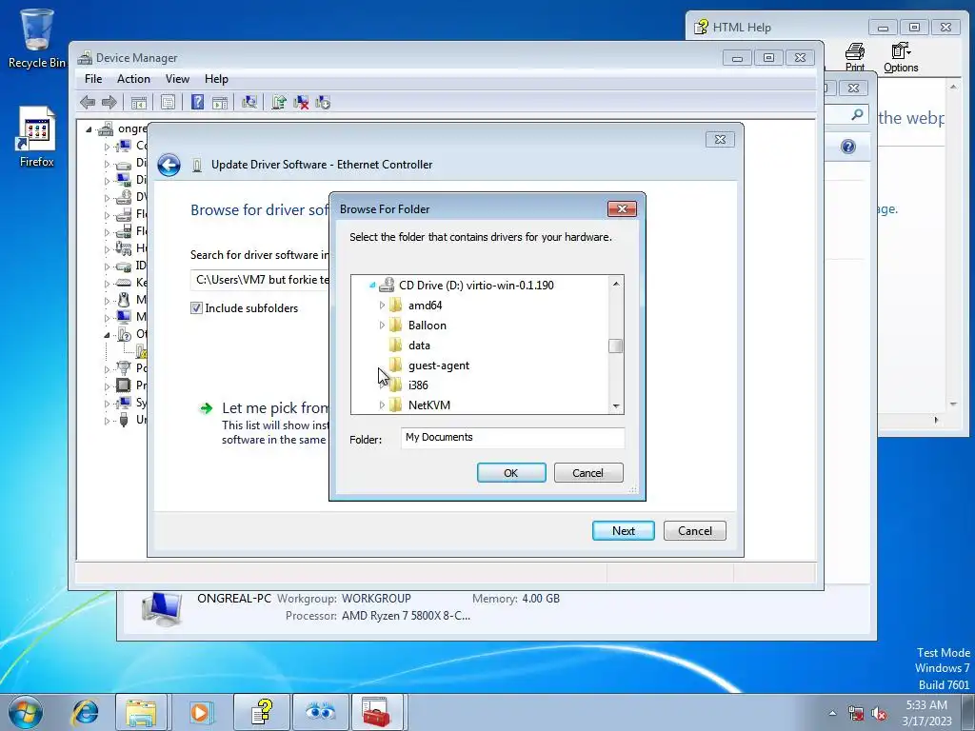Open the File menu in Device Manager
Viewport: 975px width, 731px height.
pos(93,79)
